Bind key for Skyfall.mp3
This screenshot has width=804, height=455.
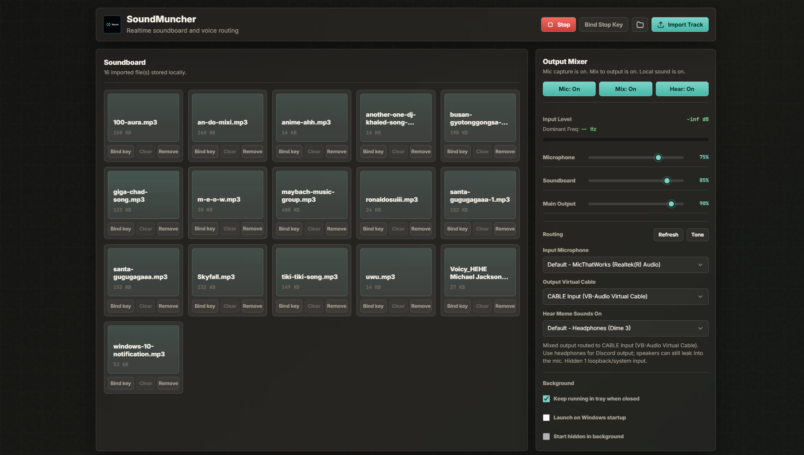(205, 306)
